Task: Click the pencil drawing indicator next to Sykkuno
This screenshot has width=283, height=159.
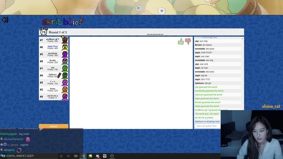Action: [x=59, y=76]
